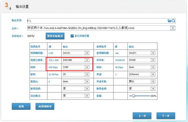Click the source resolution 720 x 400 text
This screenshot has width=188, height=122.
[54, 60]
